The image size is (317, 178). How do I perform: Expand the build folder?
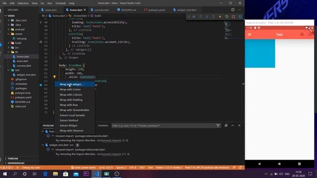click(8, 43)
